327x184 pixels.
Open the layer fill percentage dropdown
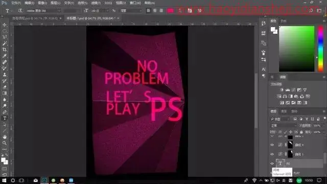(318, 132)
